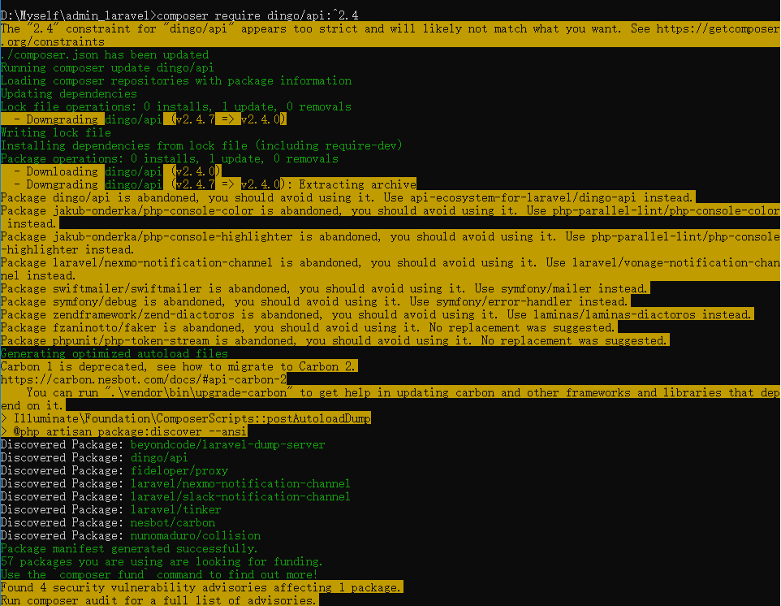Viewport: 781px width, 606px height.
Task: Click 'api-ecosystem-for-laravel/dingo-api' package name
Action: coord(523,197)
